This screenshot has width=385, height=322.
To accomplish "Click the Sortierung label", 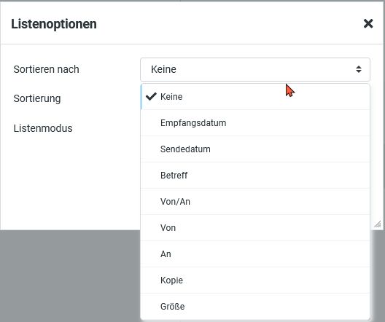I will [x=37, y=98].
